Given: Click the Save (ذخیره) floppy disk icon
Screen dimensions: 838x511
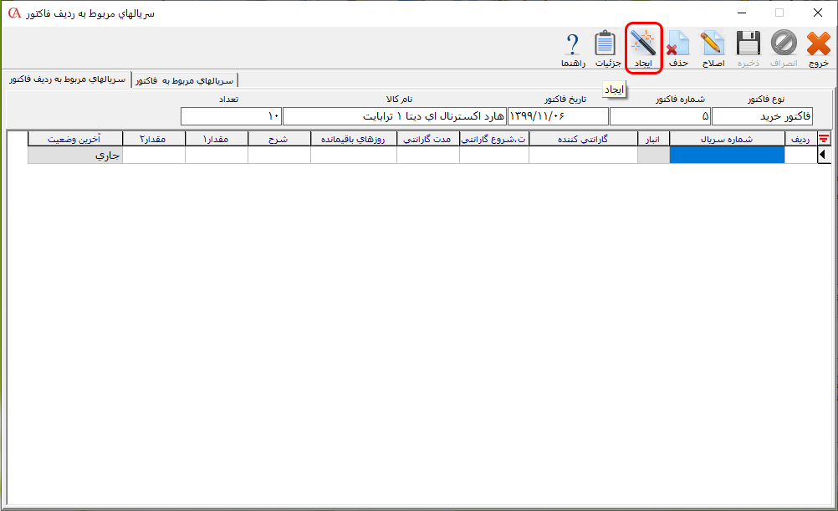Looking at the screenshot, I should 748,44.
